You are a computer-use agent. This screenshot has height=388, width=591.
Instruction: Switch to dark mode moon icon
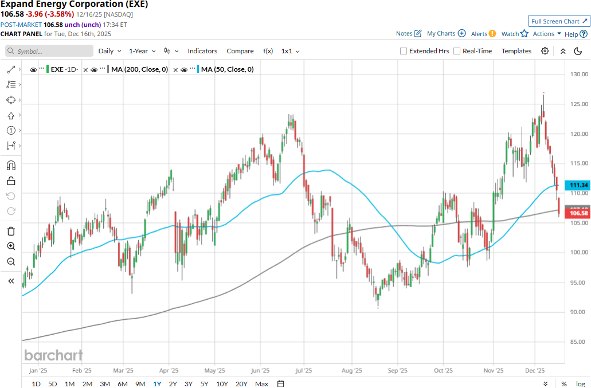pos(578,51)
